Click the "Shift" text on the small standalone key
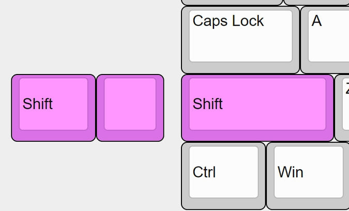Screen dimensions: 349x211 (38, 104)
